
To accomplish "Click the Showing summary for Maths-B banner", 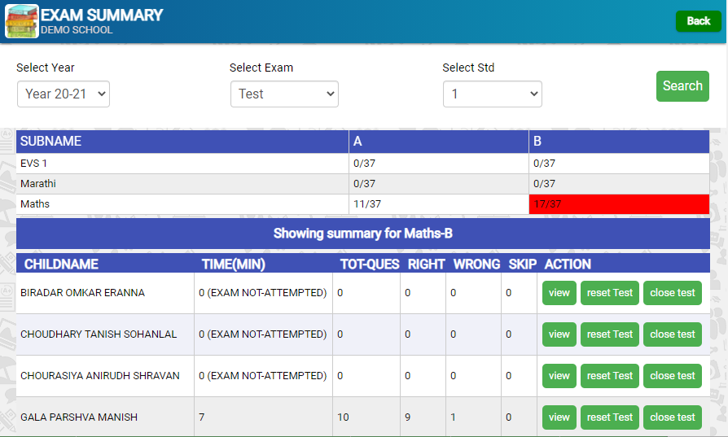I will pos(363,234).
